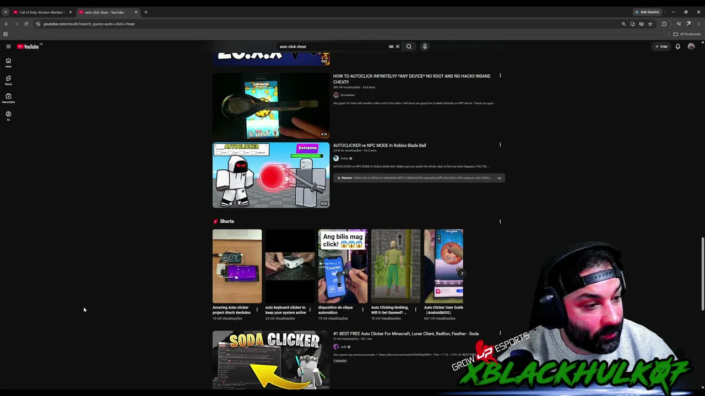The height and width of the screenshot is (396, 705).
Task: Open Subscriptions in the YouTube sidebar
Action: pos(8,98)
